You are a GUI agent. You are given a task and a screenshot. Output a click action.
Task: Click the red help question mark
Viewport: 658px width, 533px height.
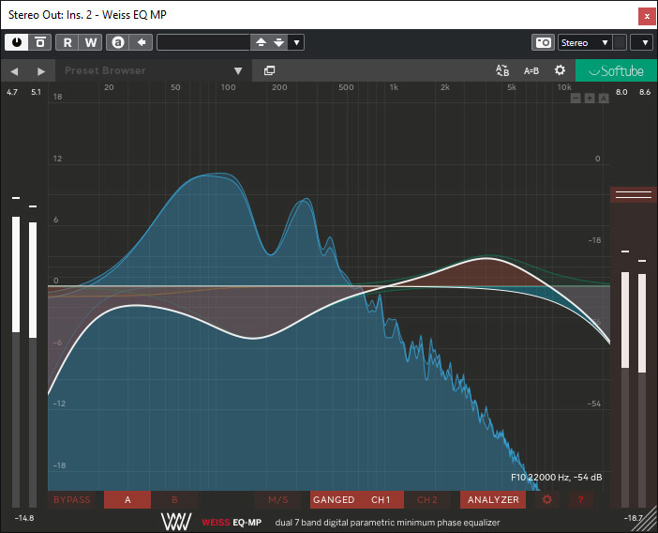579,499
